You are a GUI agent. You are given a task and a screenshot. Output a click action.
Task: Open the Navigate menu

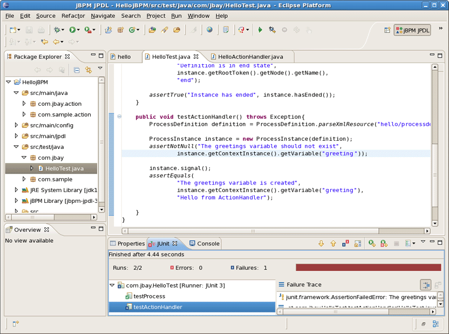[x=103, y=16]
